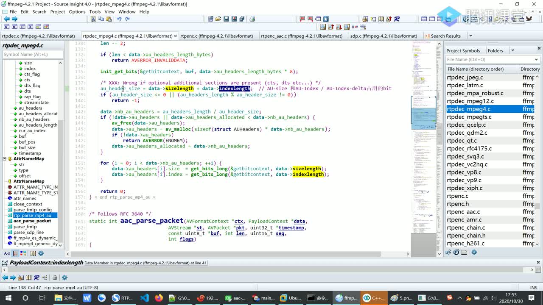The image size is (543, 305).
Task: Redo the last edit
Action: [127, 19]
